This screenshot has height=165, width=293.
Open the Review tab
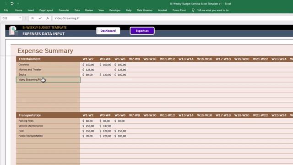(89, 10)
